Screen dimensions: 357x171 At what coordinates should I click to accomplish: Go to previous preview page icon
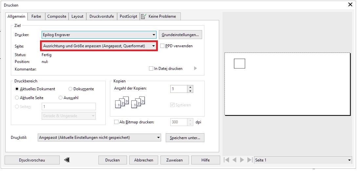point(234,160)
